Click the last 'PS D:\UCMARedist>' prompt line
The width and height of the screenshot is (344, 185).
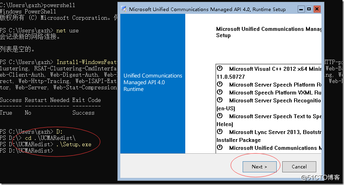tap(27, 151)
